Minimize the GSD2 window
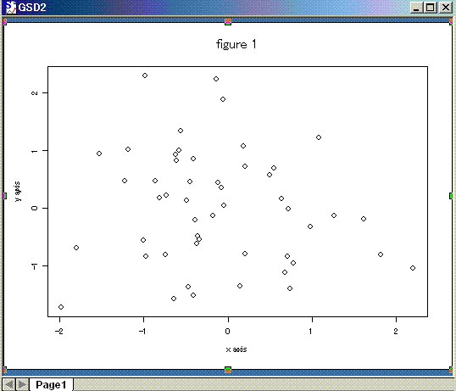Viewport: 456px width, 391px height. coord(416,8)
